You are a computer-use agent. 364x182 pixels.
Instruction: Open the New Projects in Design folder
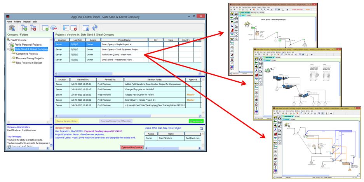(29, 63)
